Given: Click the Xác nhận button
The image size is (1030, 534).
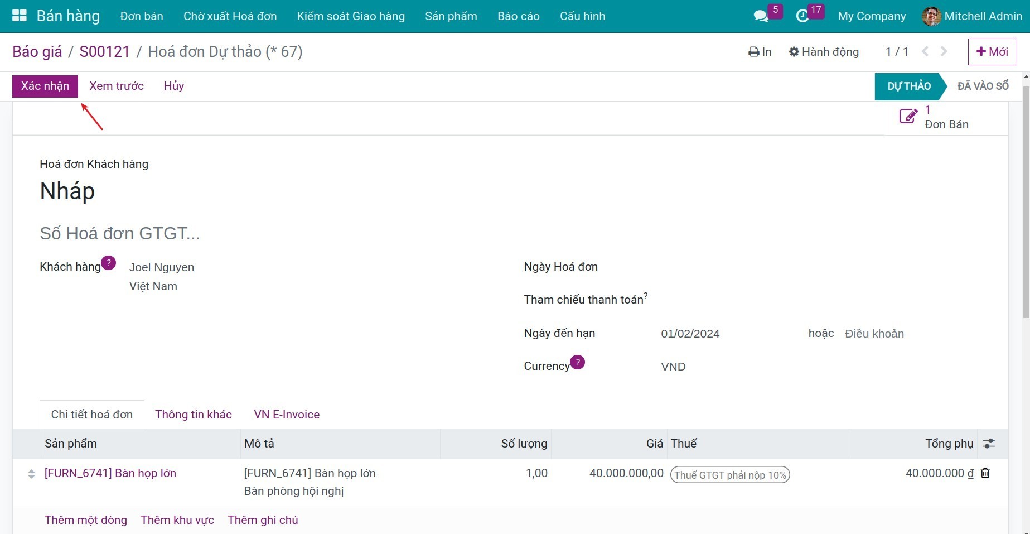Looking at the screenshot, I should [45, 86].
